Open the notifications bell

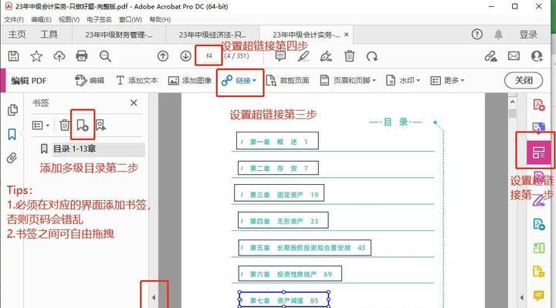(x=498, y=35)
